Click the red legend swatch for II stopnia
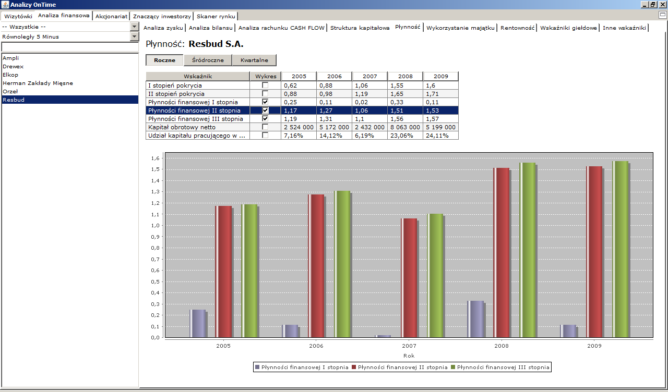The image size is (668, 392). tap(354, 367)
